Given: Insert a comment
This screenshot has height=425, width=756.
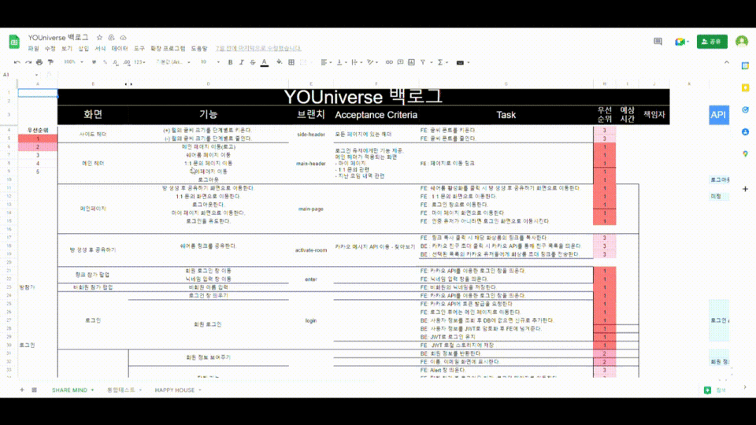Looking at the screenshot, I should [x=400, y=62].
